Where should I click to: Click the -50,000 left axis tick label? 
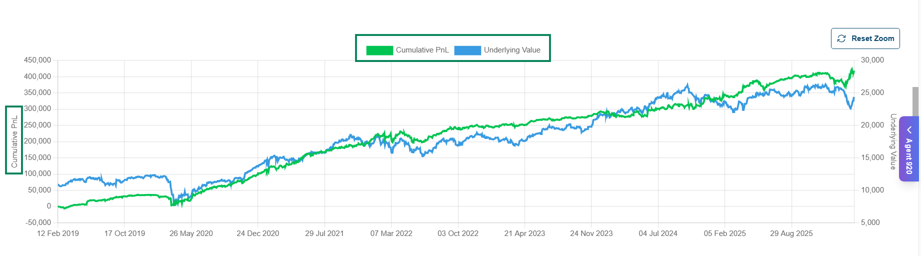click(38, 222)
